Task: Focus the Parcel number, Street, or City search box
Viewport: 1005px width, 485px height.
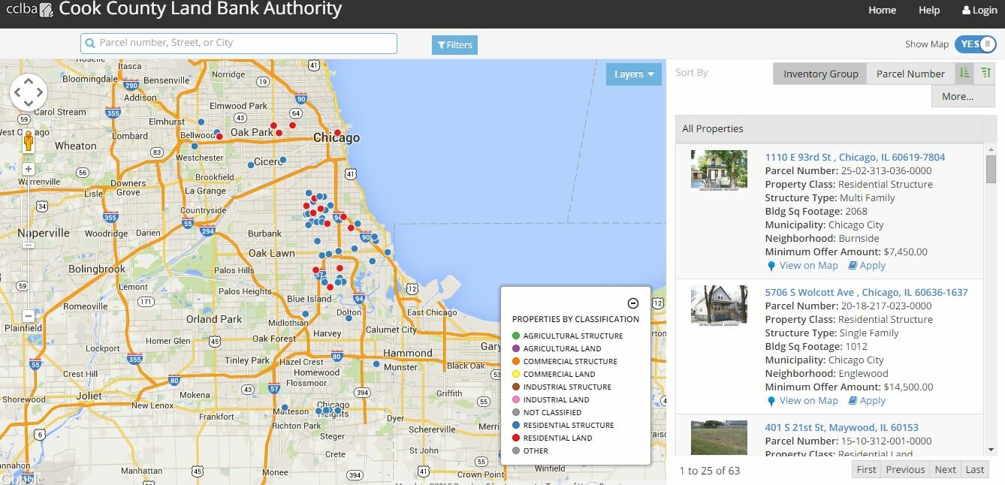Action: coord(239,44)
